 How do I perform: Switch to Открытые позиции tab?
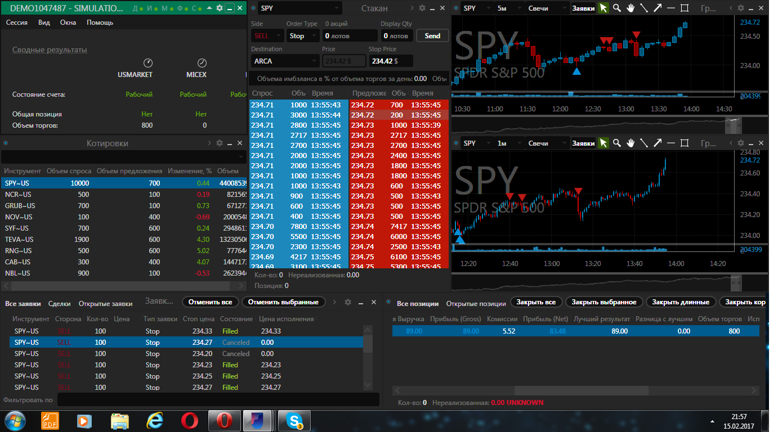[x=476, y=303]
